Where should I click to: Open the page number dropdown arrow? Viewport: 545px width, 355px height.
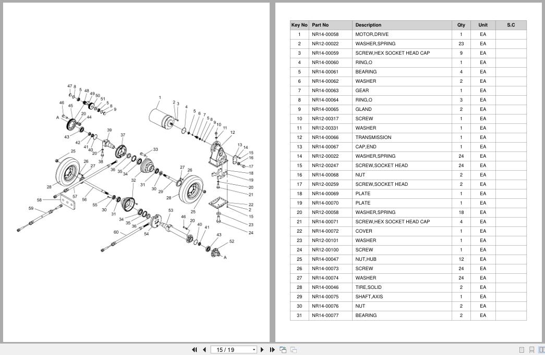tap(254, 350)
